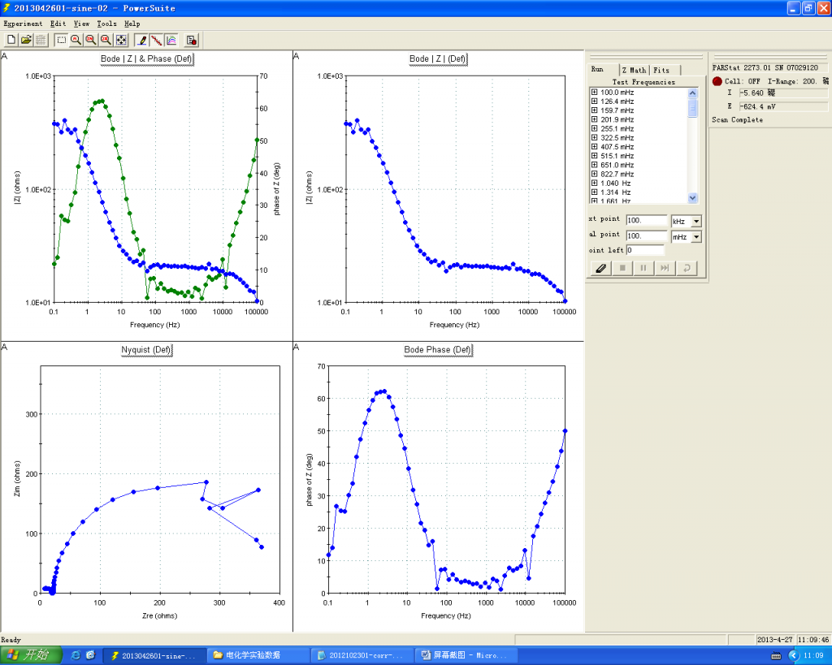832x665 pixels.
Task: Click the 2X zoom magnifier icon
Action: [x=106, y=40]
